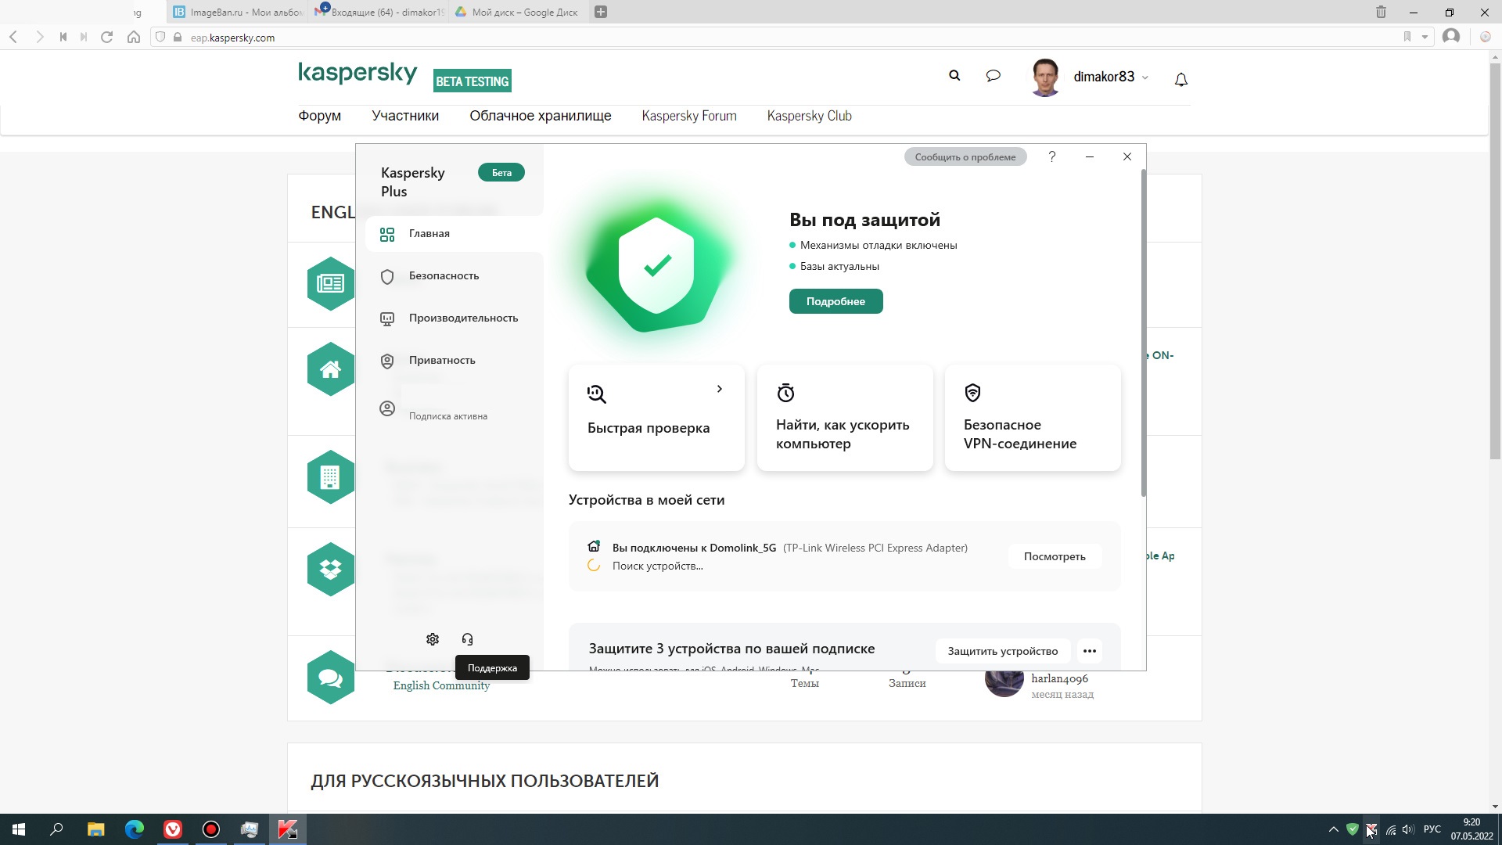Open Участники navigation item
The height and width of the screenshot is (845, 1502).
coord(405,116)
